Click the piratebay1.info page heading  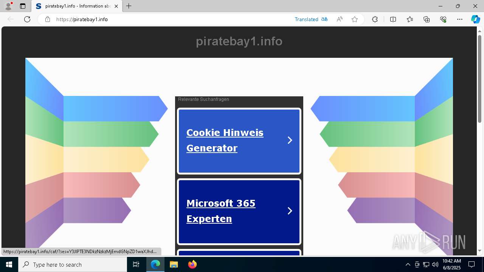click(x=239, y=41)
